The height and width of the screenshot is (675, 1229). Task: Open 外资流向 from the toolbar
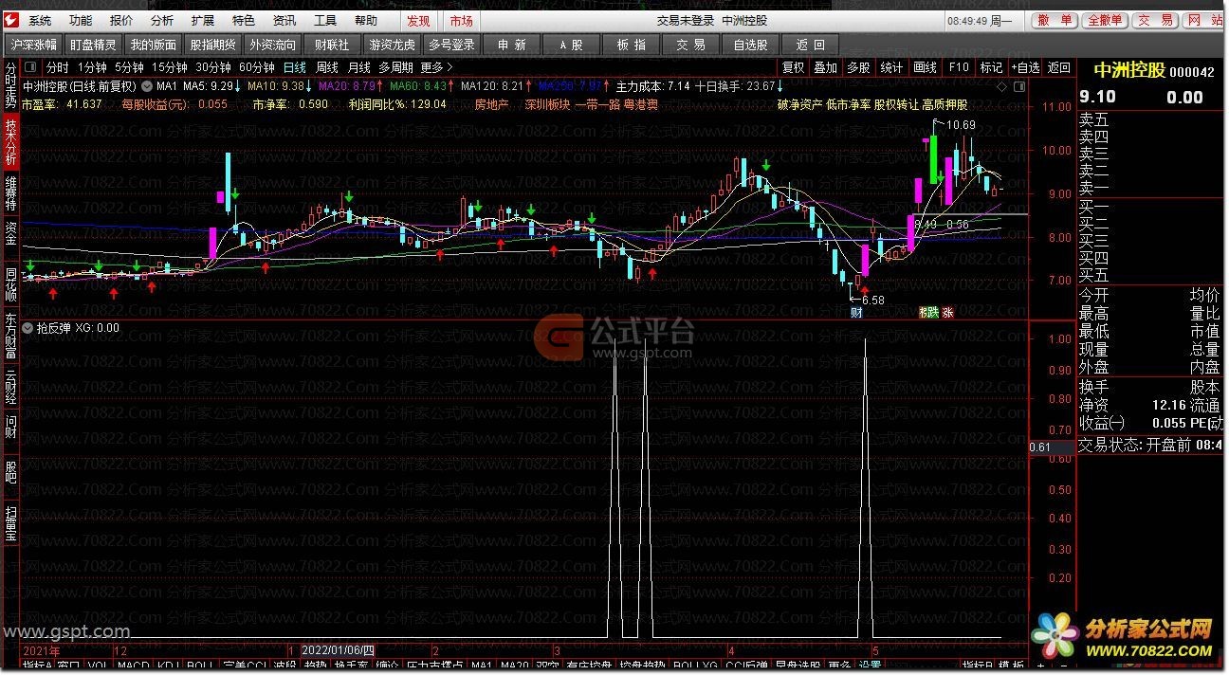pos(272,45)
